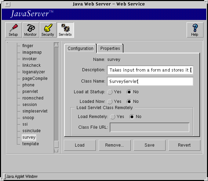Select the snoop servlet
This screenshot has height=181, width=208.
pos(28,118)
